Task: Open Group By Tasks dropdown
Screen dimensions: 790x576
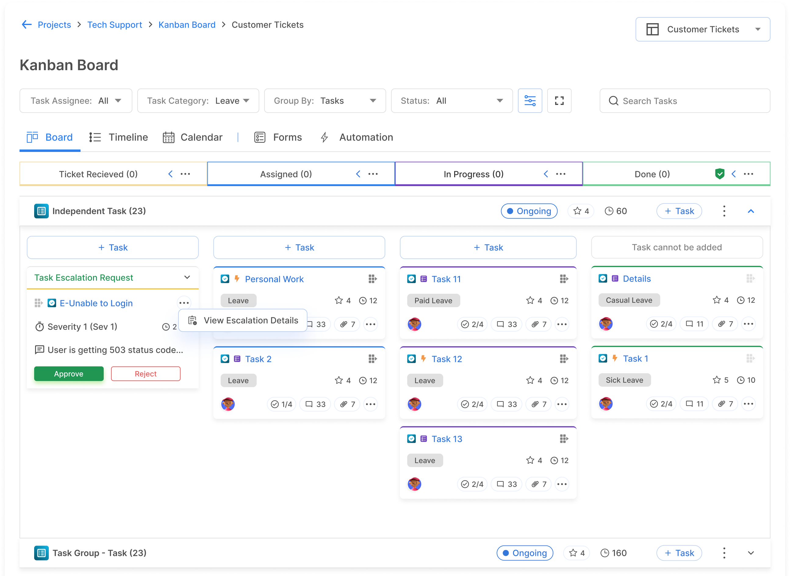Action: [325, 101]
